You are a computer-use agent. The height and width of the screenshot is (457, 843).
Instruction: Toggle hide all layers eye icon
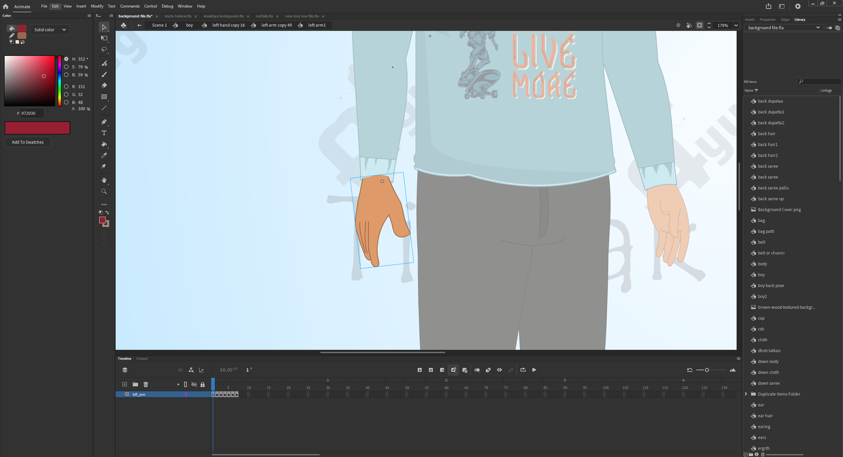click(x=194, y=384)
